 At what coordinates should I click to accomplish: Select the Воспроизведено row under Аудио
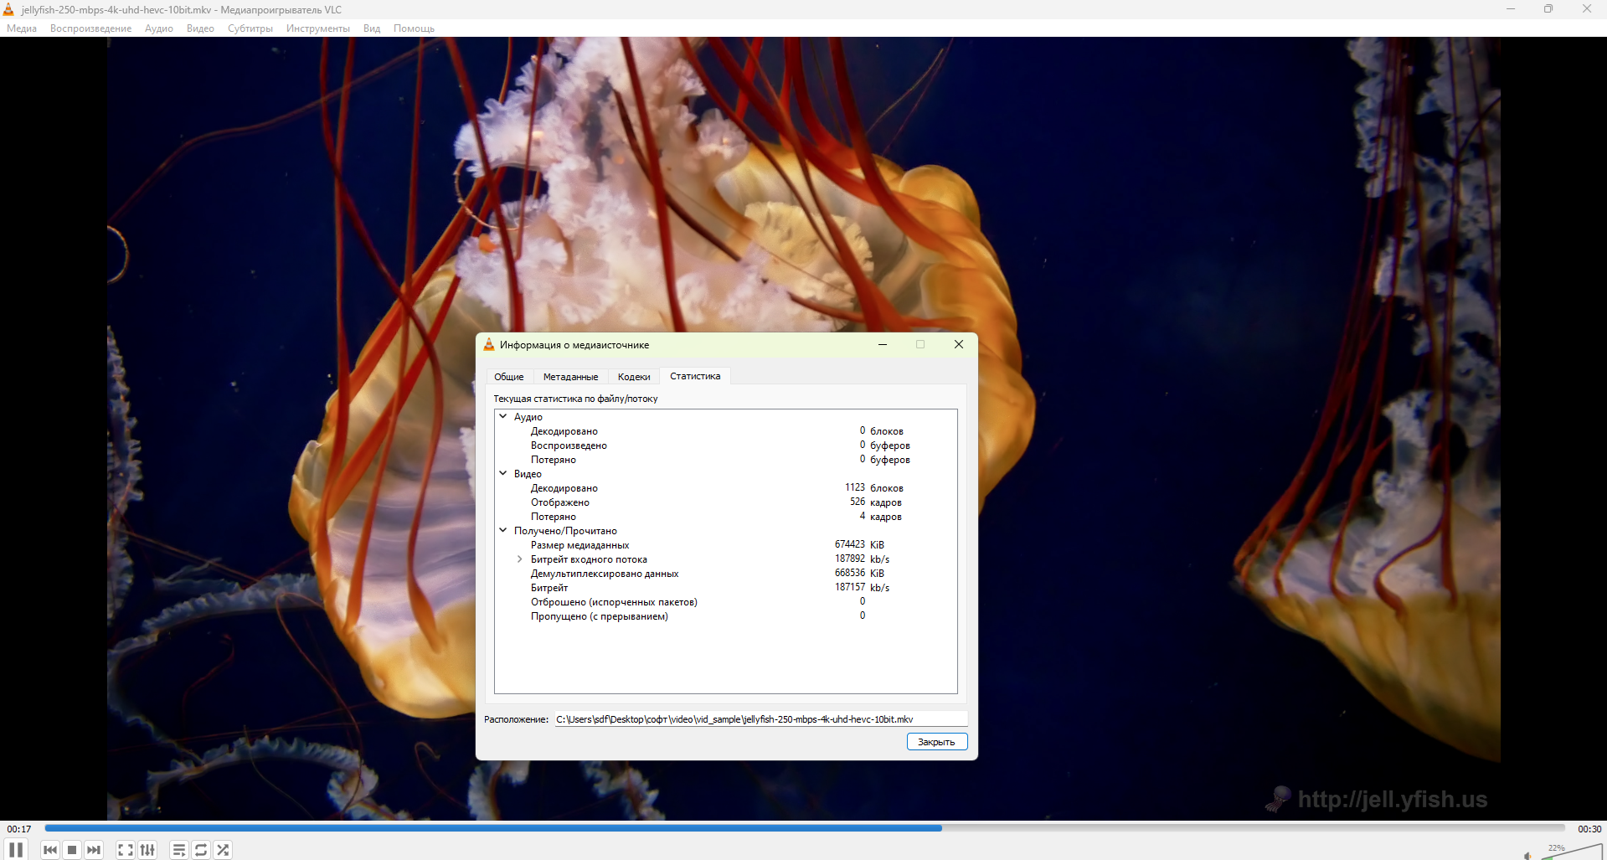click(x=726, y=445)
